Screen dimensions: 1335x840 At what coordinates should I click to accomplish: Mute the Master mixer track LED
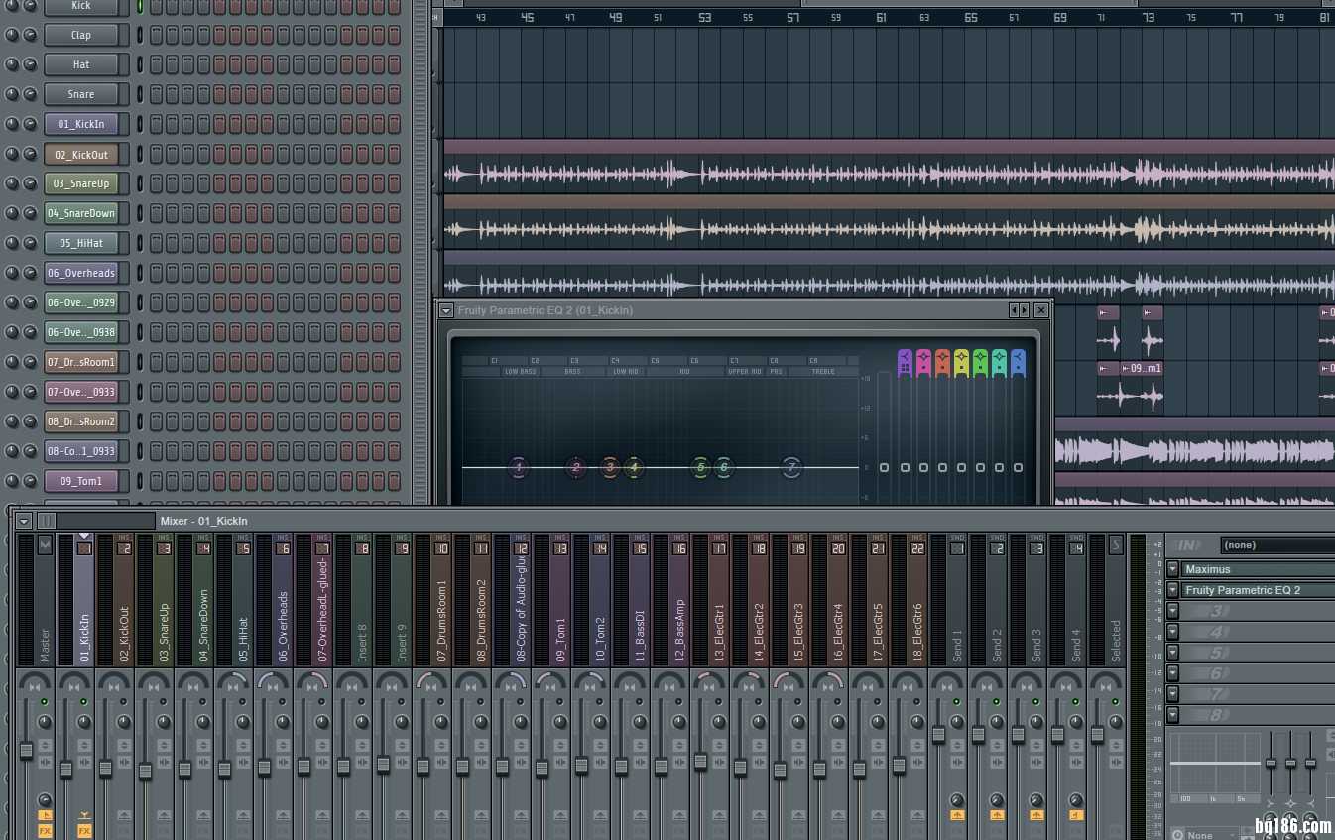click(45, 702)
